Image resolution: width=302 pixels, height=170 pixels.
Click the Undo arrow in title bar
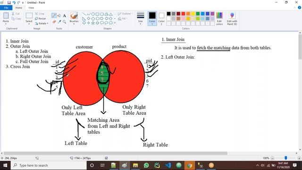(x=14, y=2)
